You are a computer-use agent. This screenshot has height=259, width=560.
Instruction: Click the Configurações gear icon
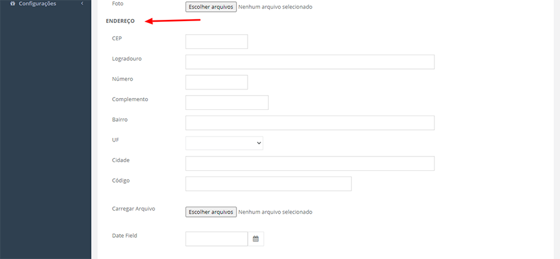pos(13,4)
